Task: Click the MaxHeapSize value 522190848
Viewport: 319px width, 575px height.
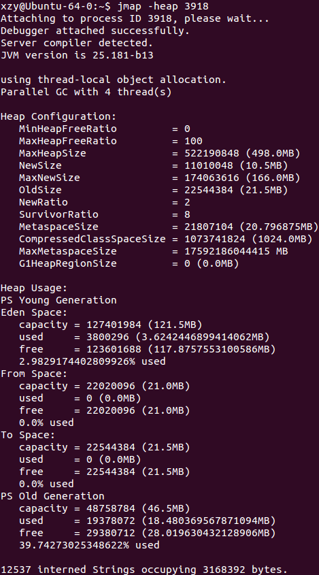Action: [212, 153]
